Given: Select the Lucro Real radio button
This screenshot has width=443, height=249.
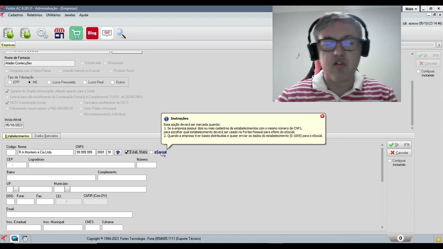Looking at the screenshot, I should click(85, 82).
